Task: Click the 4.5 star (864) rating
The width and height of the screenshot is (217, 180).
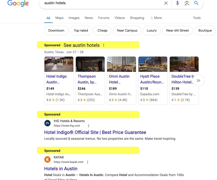Action: 149,100
